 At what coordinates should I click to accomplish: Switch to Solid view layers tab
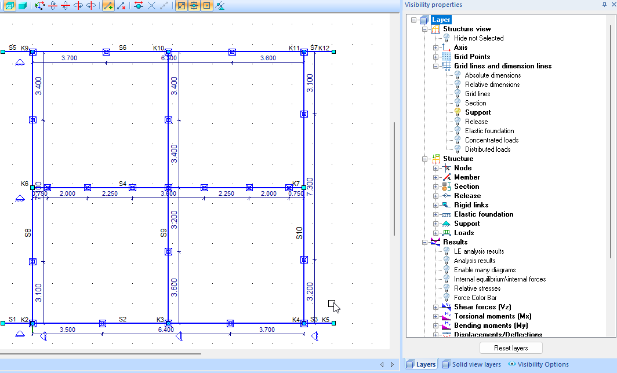[471, 364]
